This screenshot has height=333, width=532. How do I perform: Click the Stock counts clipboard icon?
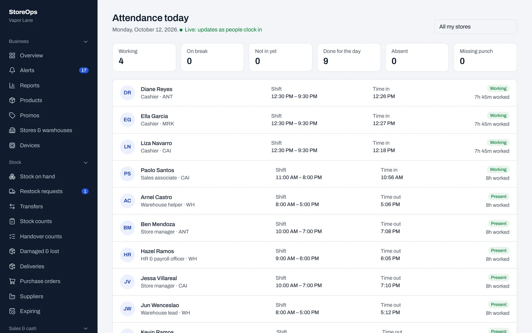click(x=12, y=221)
